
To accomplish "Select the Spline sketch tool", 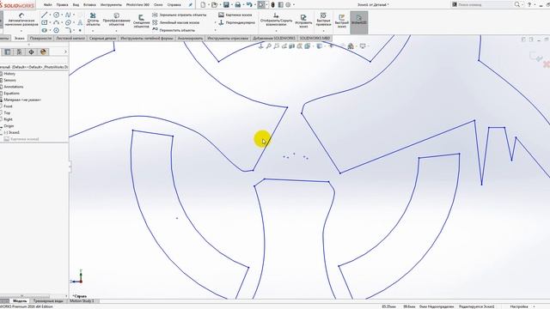I will (68, 15).
